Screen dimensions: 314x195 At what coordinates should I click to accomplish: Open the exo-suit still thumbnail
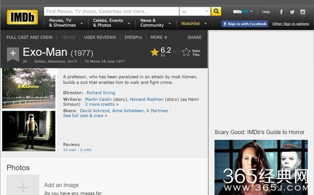point(28,131)
